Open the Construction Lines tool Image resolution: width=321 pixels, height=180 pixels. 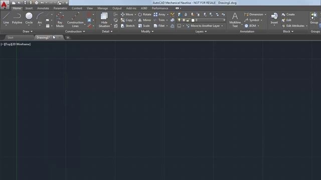[x=75, y=20]
